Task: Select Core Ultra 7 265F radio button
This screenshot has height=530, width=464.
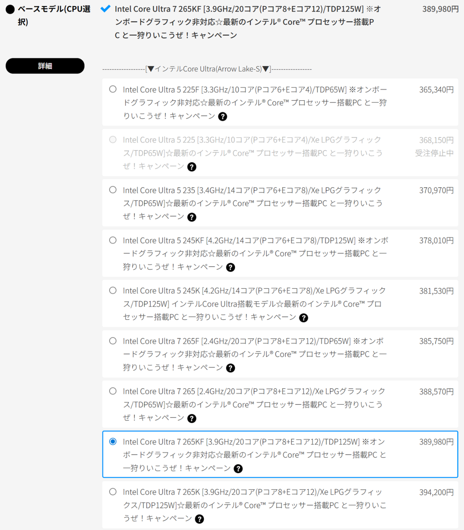Action: 113,341
